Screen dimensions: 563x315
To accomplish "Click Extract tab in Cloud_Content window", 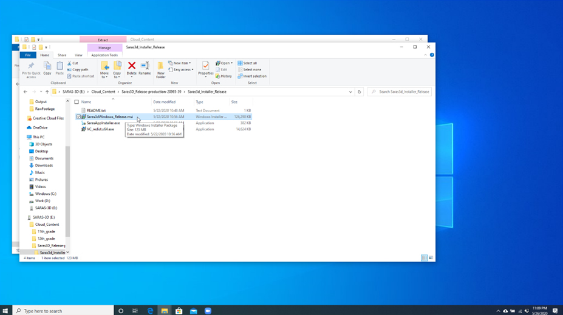I will click(103, 39).
